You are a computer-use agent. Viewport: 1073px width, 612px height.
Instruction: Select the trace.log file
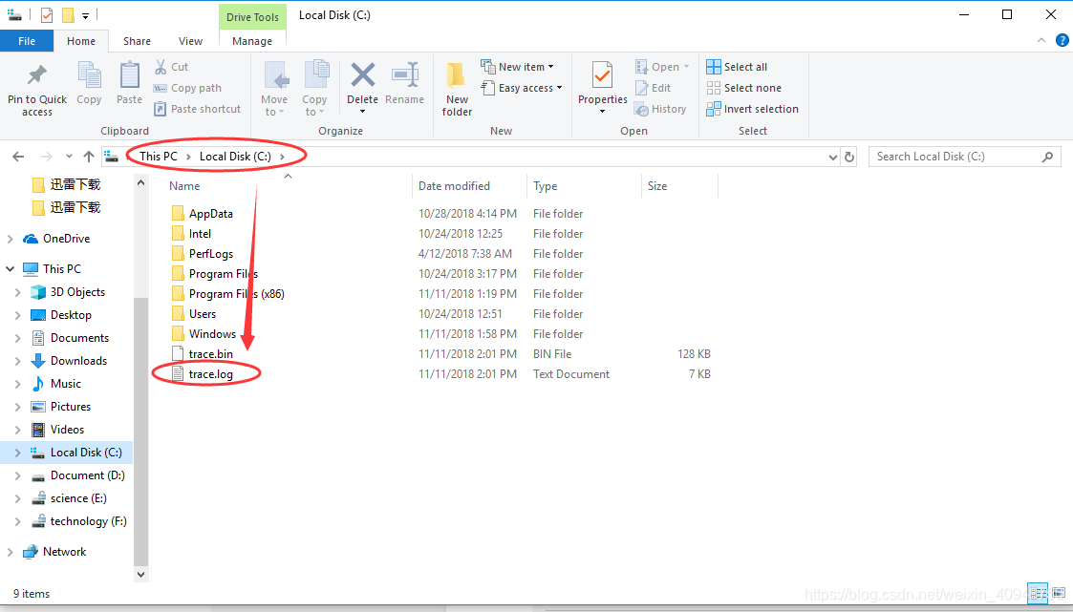point(211,374)
